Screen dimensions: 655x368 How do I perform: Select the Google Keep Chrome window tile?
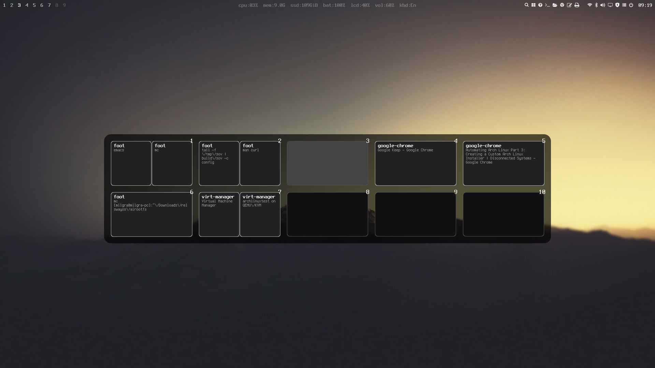pyautogui.click(x=416, y=164)
